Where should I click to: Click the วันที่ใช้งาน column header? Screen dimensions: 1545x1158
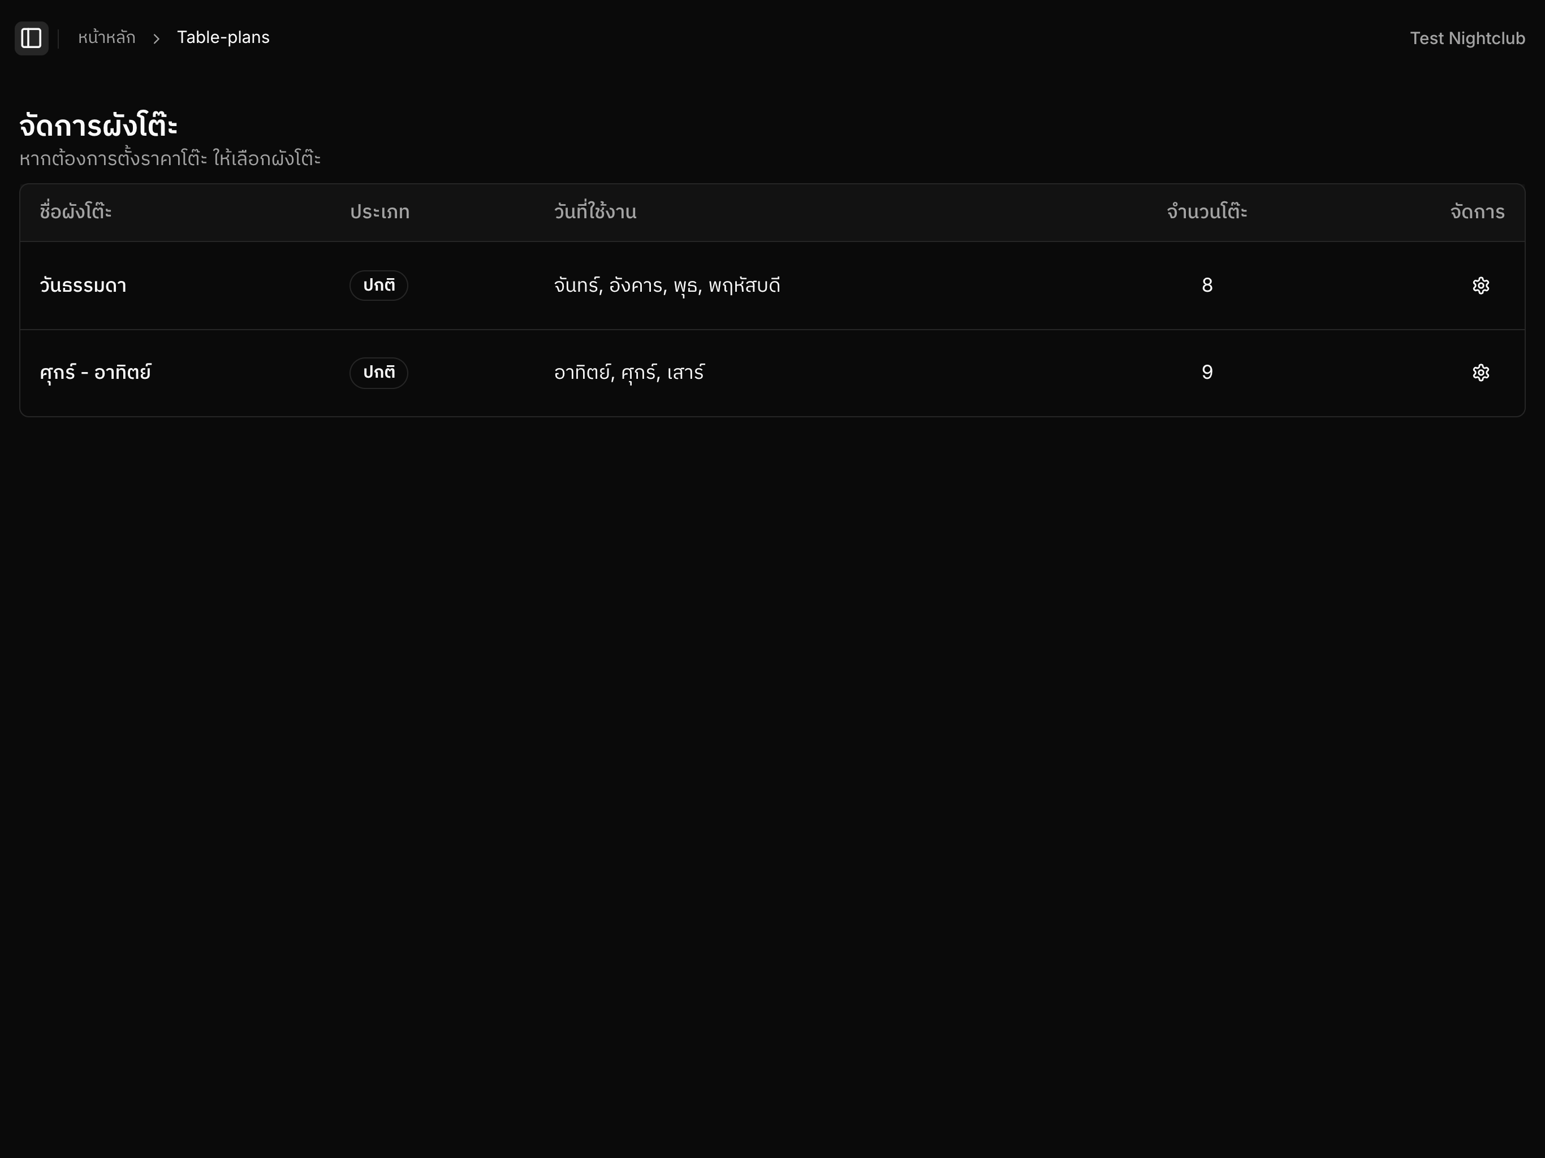click(x=595, y=211)
